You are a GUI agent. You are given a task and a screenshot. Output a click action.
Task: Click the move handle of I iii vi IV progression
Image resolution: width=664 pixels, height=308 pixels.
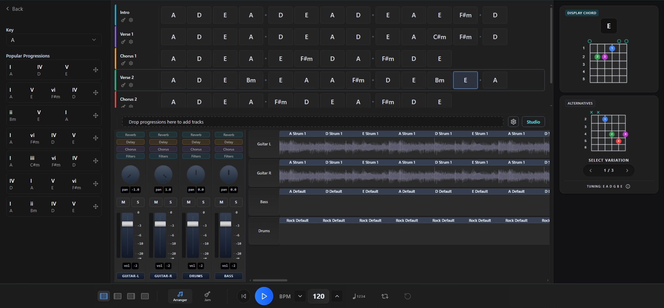96,161
